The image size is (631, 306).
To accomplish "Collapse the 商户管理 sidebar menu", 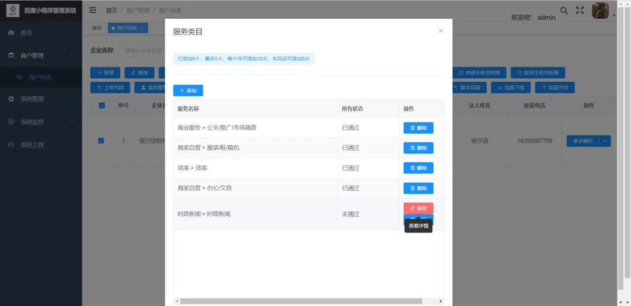I will 41,55.
